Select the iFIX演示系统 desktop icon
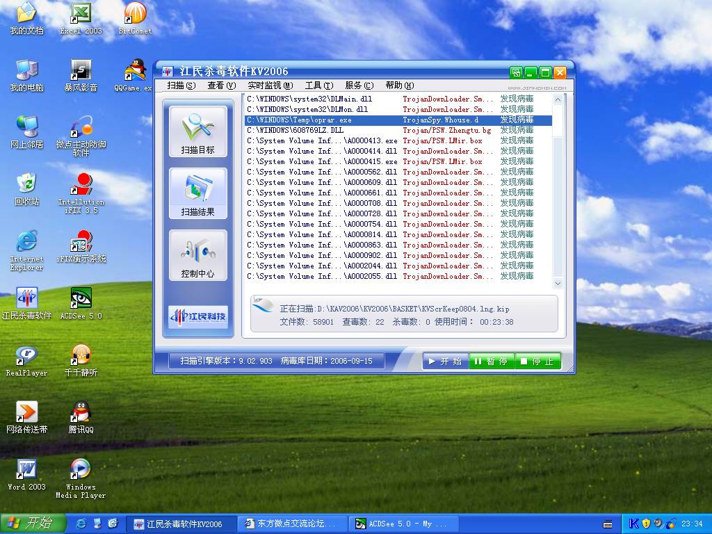The width and height of the screenshot is (712, 534). (81, 247)
